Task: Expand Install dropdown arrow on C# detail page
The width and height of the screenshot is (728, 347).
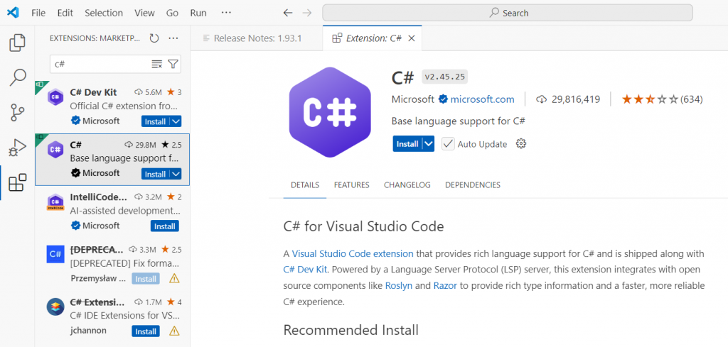Action: [x=428, y=144]
